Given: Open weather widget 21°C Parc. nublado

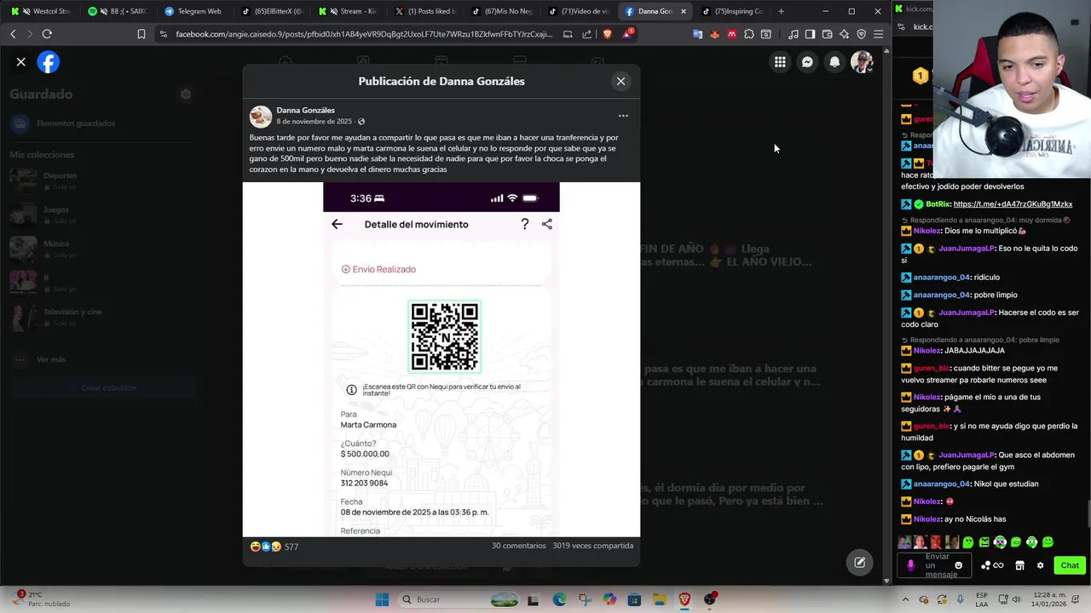Looking at the screenshot, I should pyautogui.click(x=40, y=599).
